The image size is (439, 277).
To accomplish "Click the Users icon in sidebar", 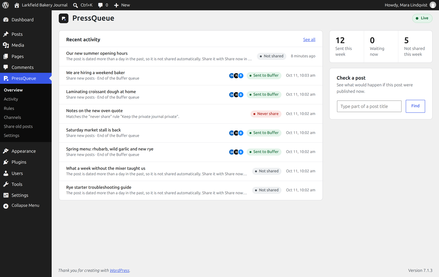I will (x=6, y=173).
